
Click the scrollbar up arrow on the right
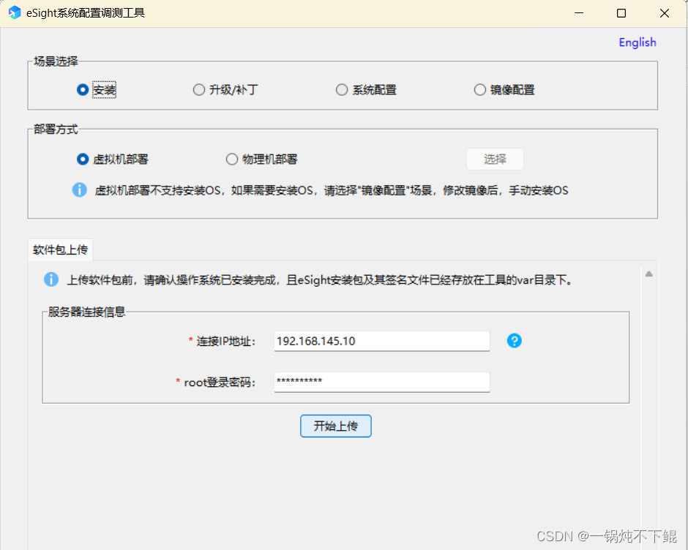click(x=648, y=274)
